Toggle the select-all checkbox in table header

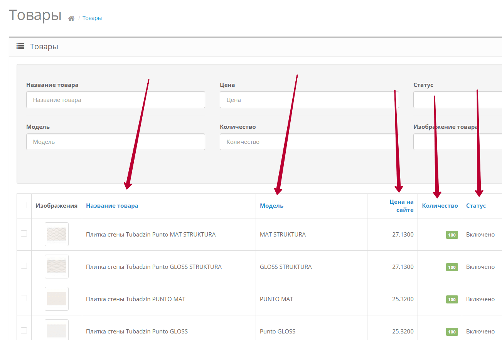[24, 205]
